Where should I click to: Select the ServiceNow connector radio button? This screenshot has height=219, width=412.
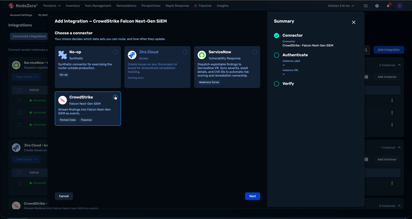coord(255,52)
